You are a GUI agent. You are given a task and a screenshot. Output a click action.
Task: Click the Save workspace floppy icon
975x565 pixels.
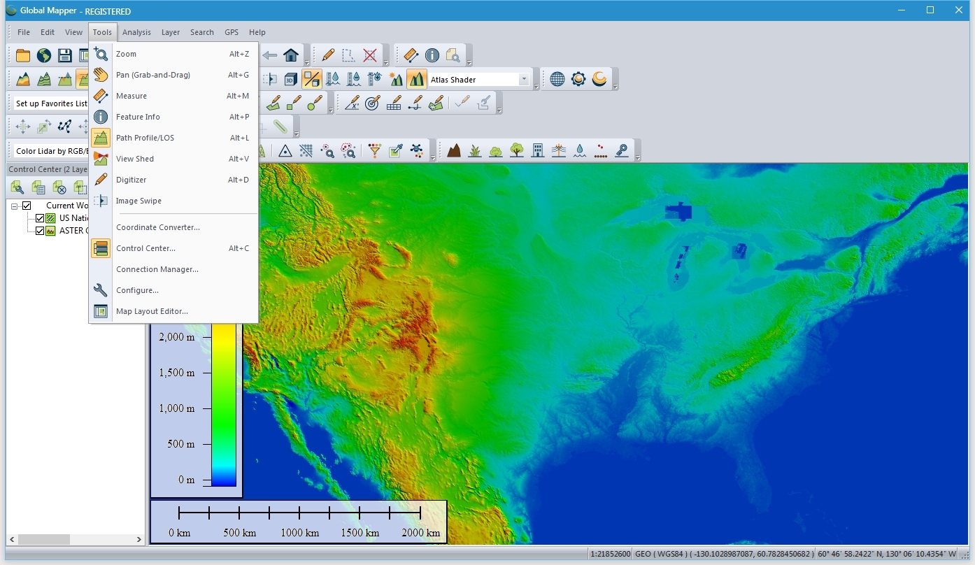pyautogui.click(x=65, y=56)
